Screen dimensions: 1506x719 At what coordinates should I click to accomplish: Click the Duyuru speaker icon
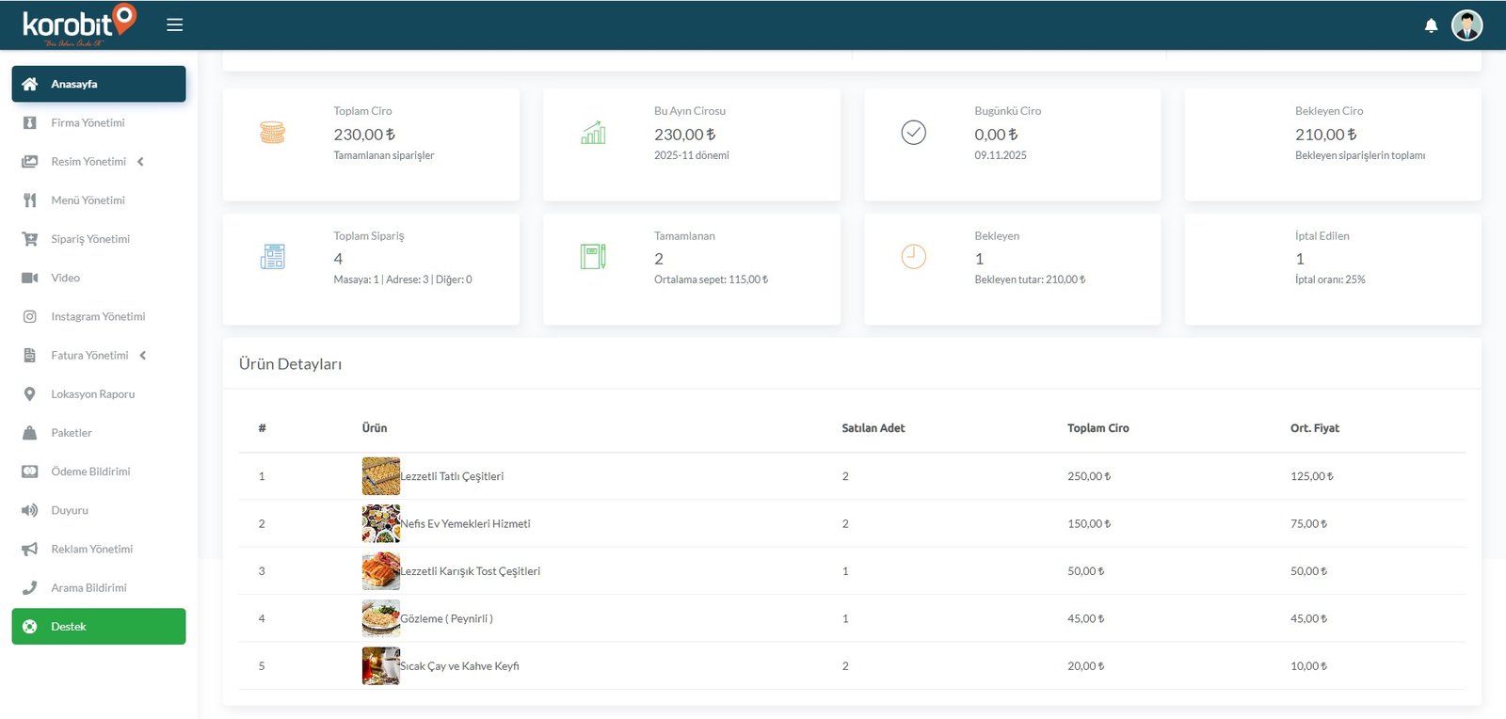(30, 510)
